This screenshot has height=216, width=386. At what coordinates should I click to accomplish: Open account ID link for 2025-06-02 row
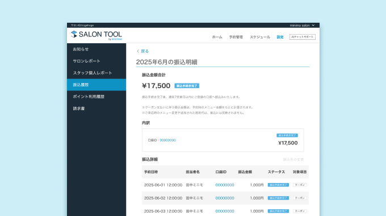tap(225, 198)
